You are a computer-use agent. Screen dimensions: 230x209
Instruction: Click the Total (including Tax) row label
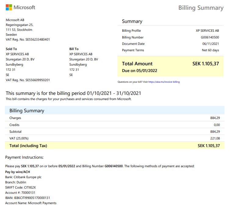[x=28, y=146]
